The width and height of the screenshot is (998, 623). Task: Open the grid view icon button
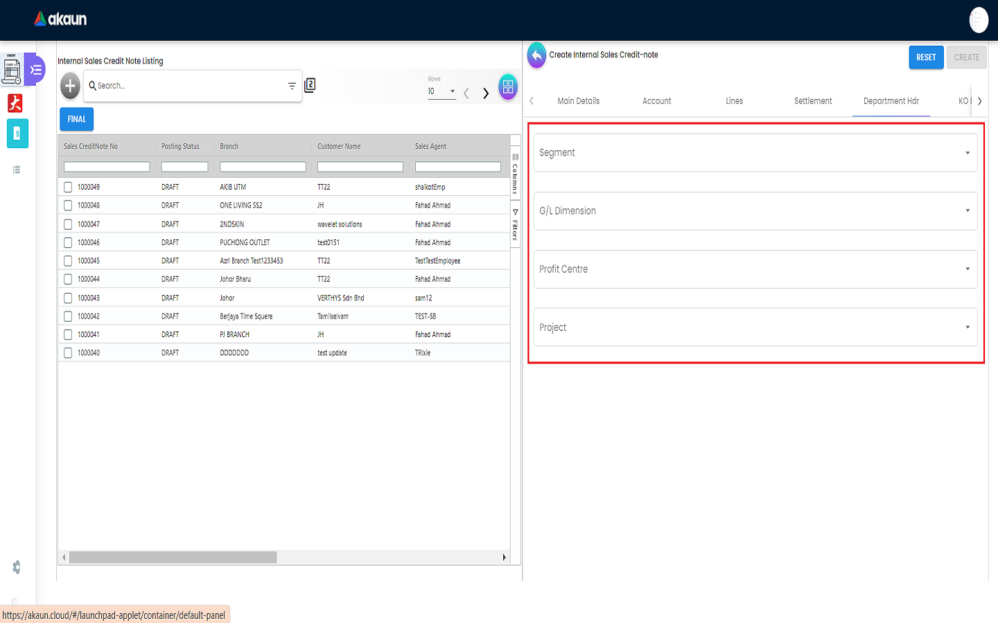(x=508, y=87)
